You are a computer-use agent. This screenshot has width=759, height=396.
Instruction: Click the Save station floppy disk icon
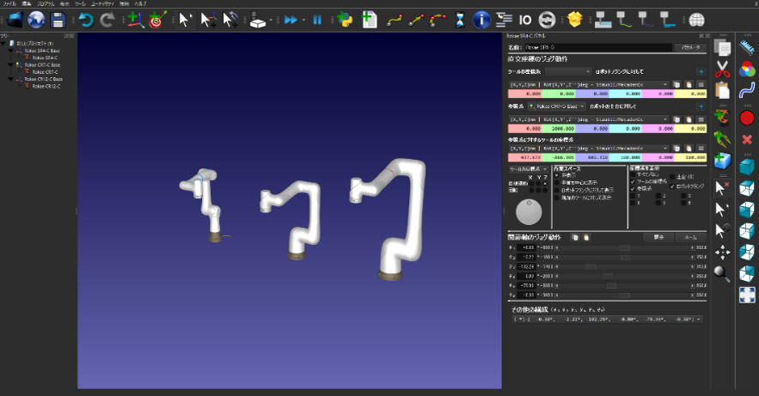coord(58,19)
